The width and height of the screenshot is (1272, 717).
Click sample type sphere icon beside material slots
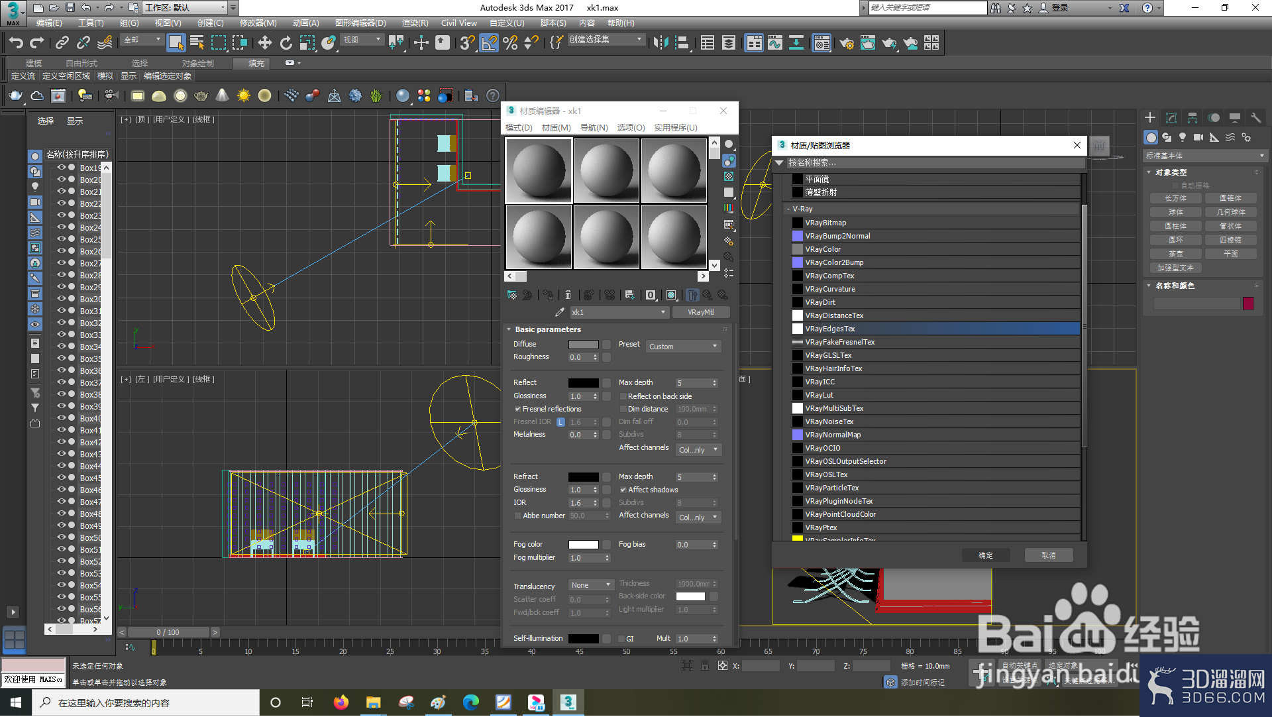(729, 144)
